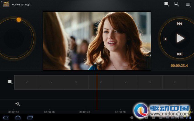
Task: Click the orange playhead line on the timeline
Action: [97, 92]
